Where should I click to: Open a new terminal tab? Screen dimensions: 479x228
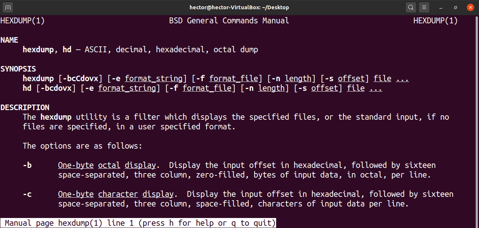coord(8,7)
